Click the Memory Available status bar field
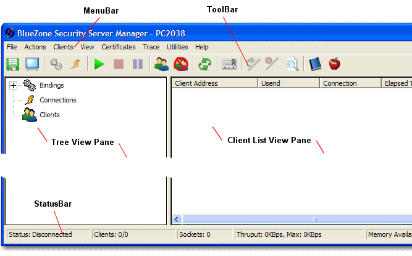This screenshot has height=256, width=412. tap(389, 234)
